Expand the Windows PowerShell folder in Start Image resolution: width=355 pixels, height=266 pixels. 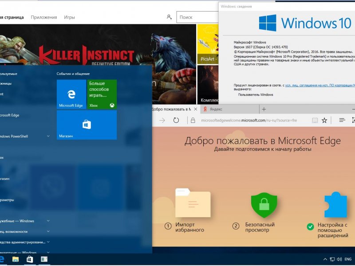[x=25, y=136]
